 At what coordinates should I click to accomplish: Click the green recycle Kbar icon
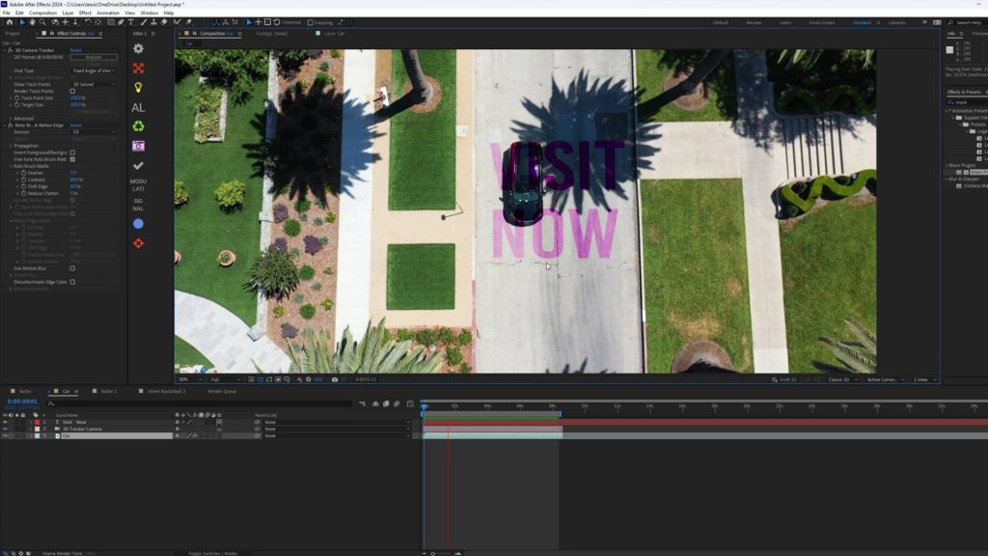pos(138,126)
